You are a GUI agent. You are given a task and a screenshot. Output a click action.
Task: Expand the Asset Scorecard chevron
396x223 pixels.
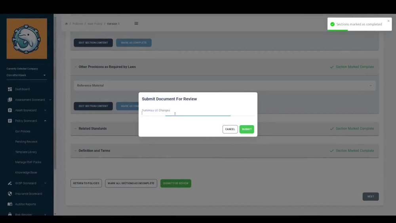pyautogui.click(x=45, y=111)
